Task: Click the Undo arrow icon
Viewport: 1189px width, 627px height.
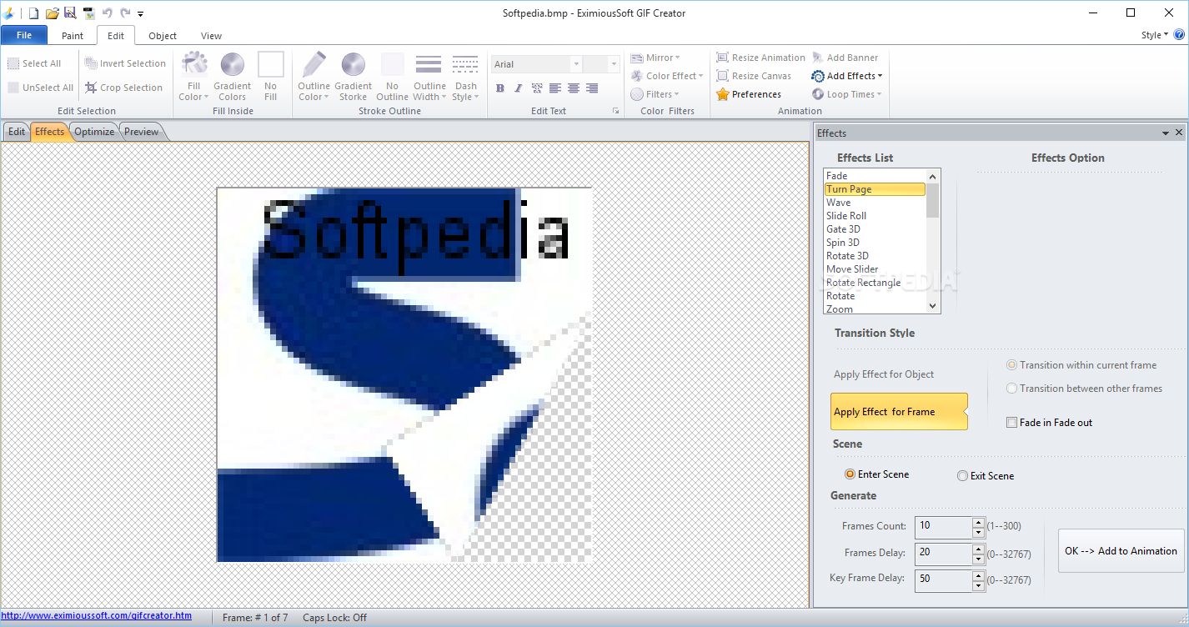Action: (x=107, y=13)
